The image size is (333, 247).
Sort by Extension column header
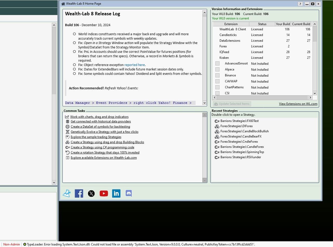tap(231, 24)
